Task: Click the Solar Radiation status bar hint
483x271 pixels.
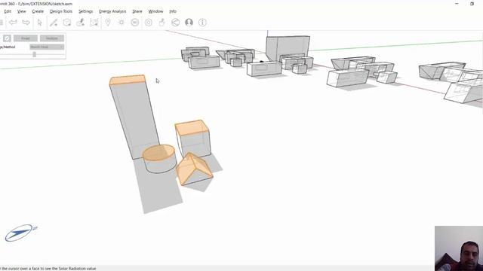Action: pos(48,269)
